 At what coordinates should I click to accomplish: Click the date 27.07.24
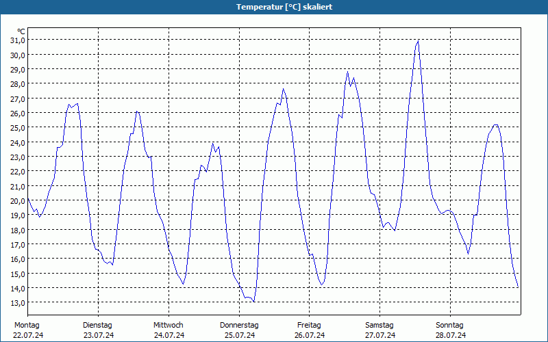click(380, 335)
